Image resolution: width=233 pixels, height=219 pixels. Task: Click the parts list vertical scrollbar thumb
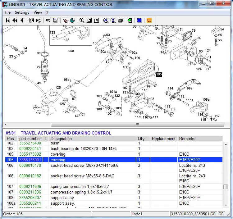(x=226, y=187)
